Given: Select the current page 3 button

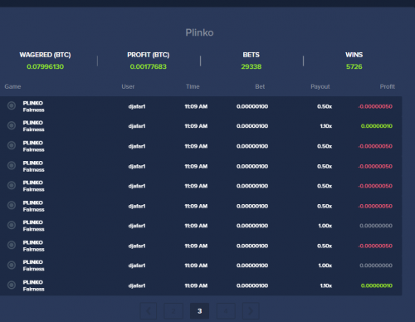Looking at the screenshot, I should tap(199, 311).
